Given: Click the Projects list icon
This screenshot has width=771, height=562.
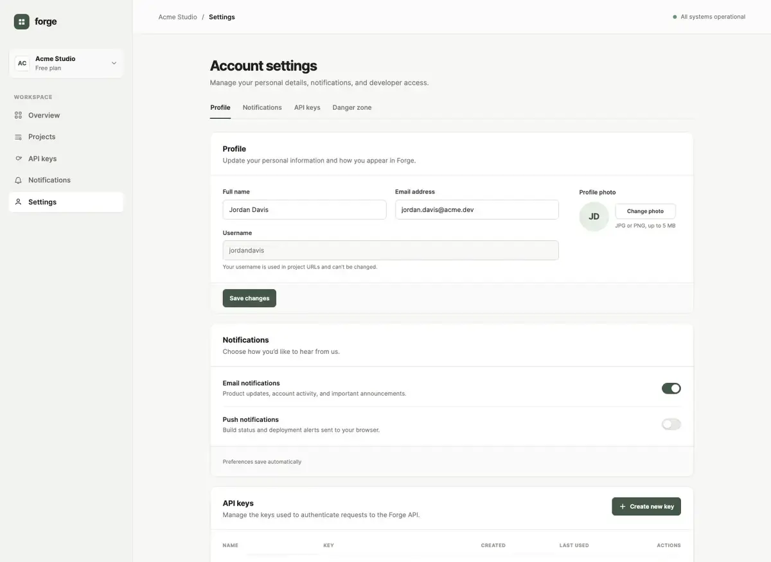Looking at the screenshot, I should (x=18, y=137).
